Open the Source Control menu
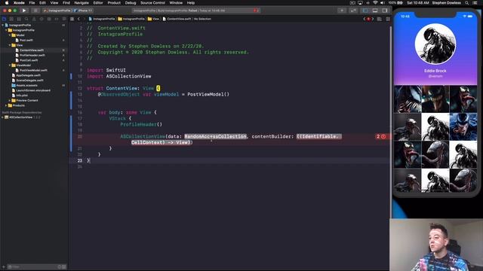This screenshot has height=271, width=483. [x=152, y=3]
